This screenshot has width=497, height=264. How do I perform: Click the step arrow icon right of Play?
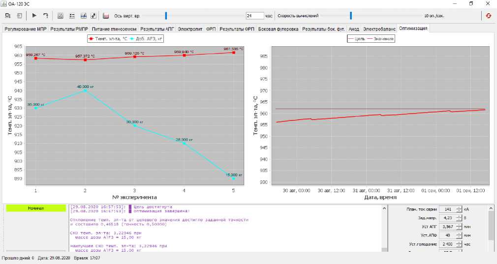[46, 16]
